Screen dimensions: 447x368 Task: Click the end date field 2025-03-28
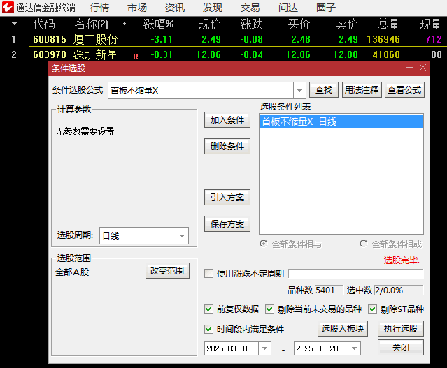[x=321, y=348]
